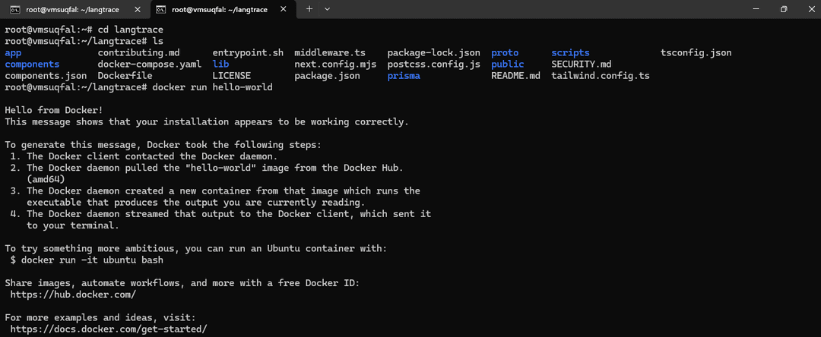Screen dimensions: 821x337
Task: Click docker-compose.yaml in the ls output
Action: pos(147,65)
